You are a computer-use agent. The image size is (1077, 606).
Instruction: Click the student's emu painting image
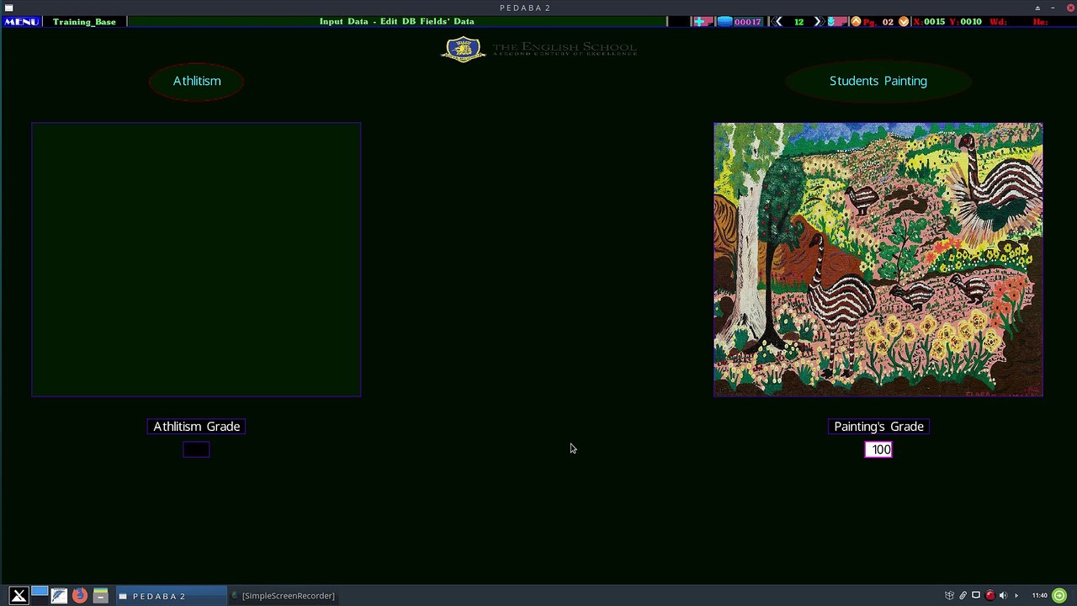coord(878,259)
